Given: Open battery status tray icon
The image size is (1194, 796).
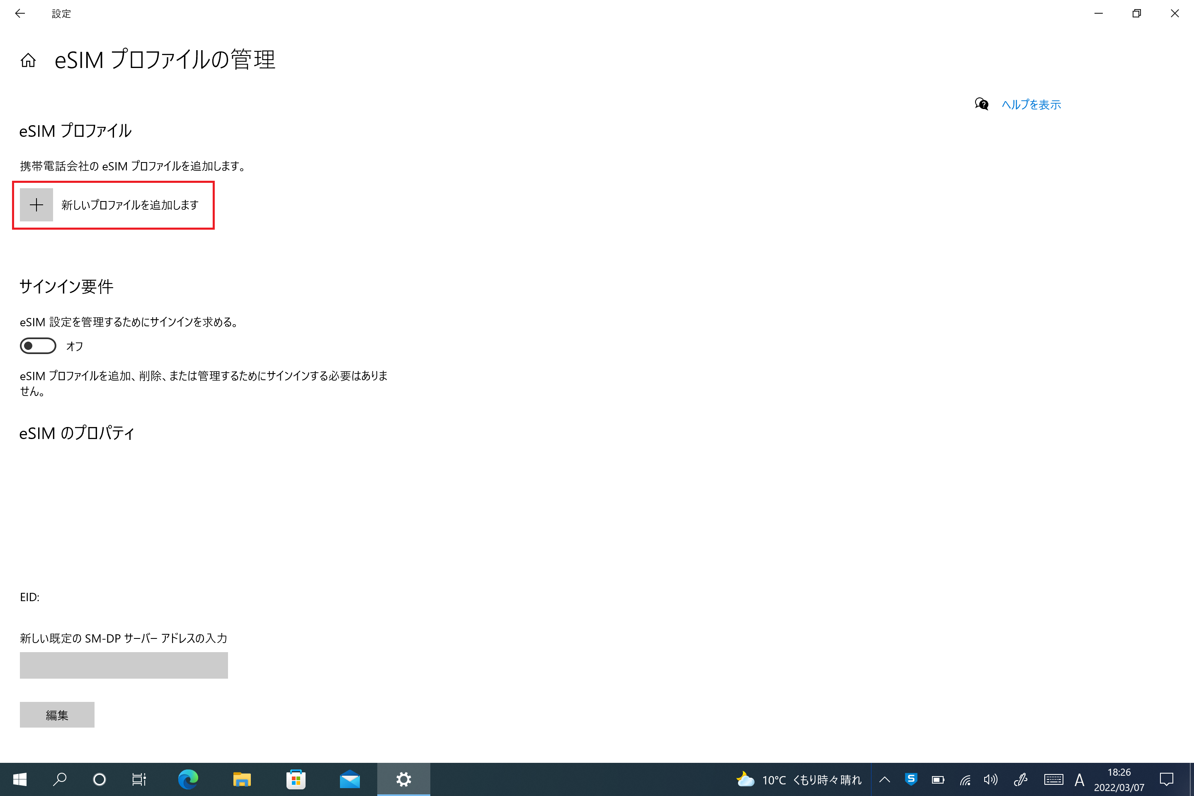Looking at the screenshot, I should 938,779.
